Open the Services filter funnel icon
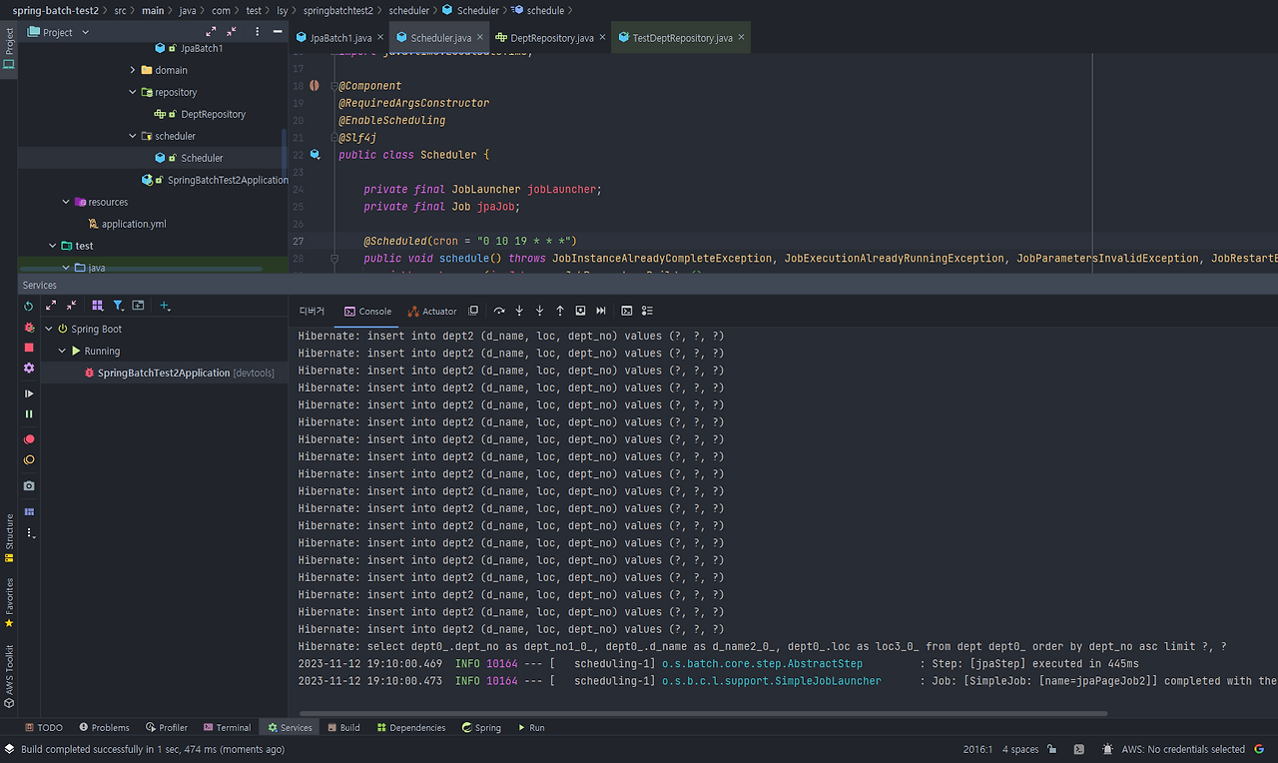 point(118,306)
